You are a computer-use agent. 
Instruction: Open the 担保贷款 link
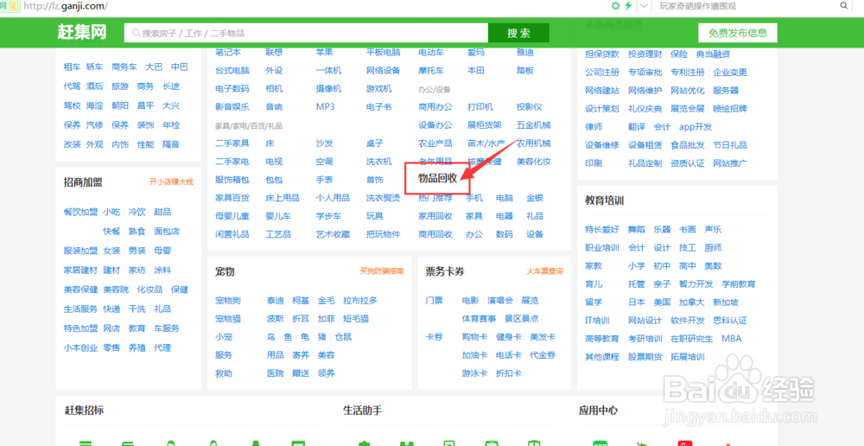(602, 54)
